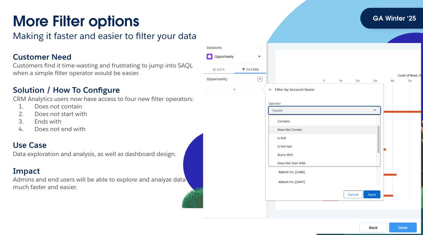Image resolution: width=423 pixels, height=235 pixels.
Task: Click the add dataset plus icon beside Datasets
Action: pyautogui.click(x=259, y=48)
